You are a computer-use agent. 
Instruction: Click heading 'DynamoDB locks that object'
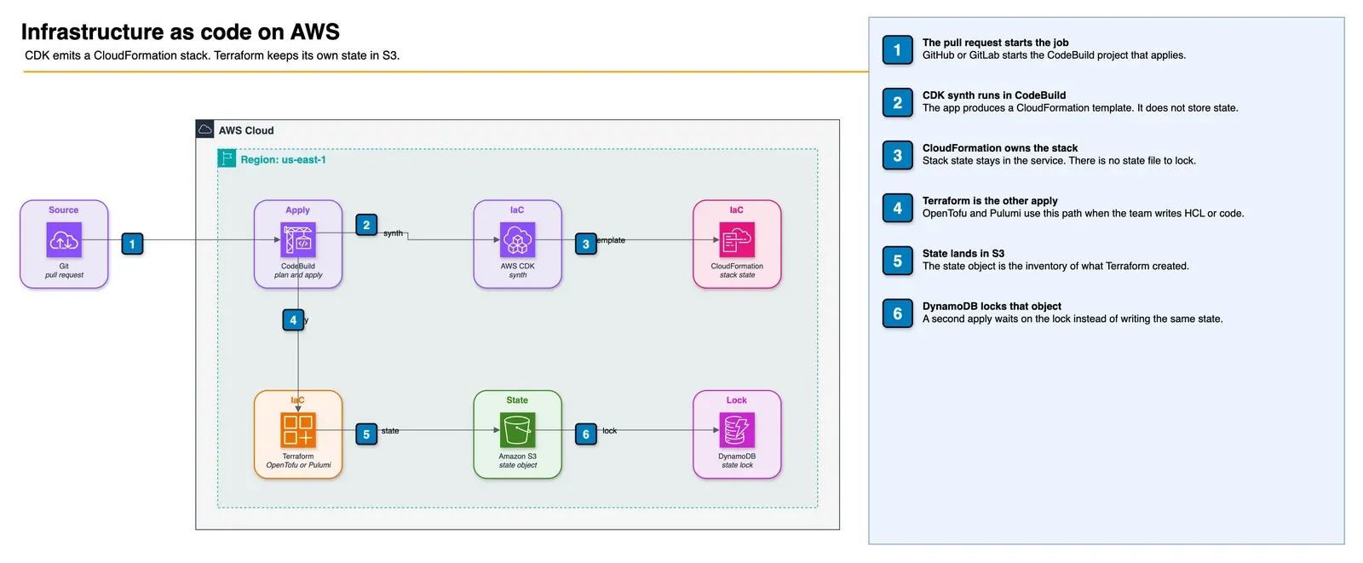(992, 307)
